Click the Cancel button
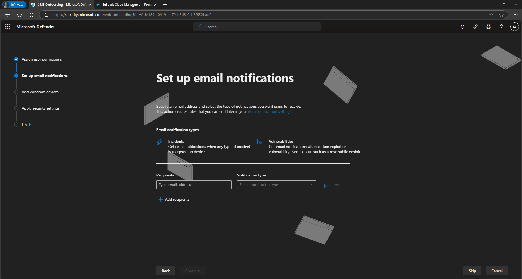522x279 pixels. pyautogui.click(x=497, y=271)
